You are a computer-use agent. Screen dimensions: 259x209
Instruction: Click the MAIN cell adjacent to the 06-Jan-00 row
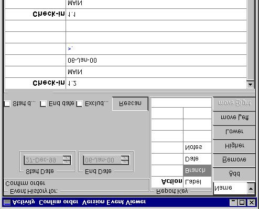(x=156, y=72)
